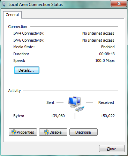Screen dimensions: 128x156
Task: Click the network computers activity icon
Action: [76, 104]
